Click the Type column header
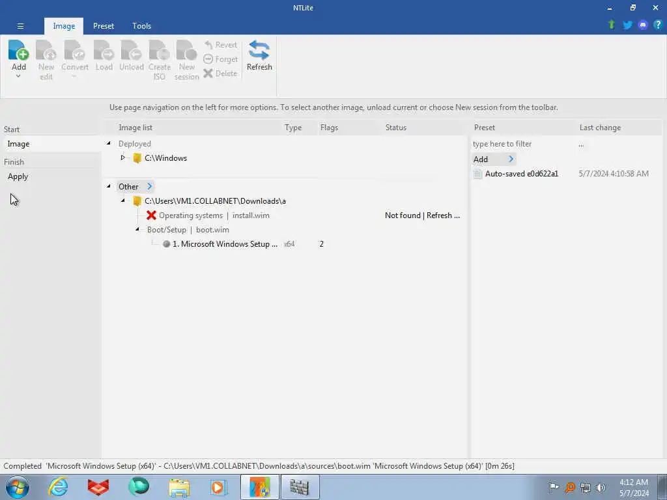667x500 pixels. tap(293, 128)
